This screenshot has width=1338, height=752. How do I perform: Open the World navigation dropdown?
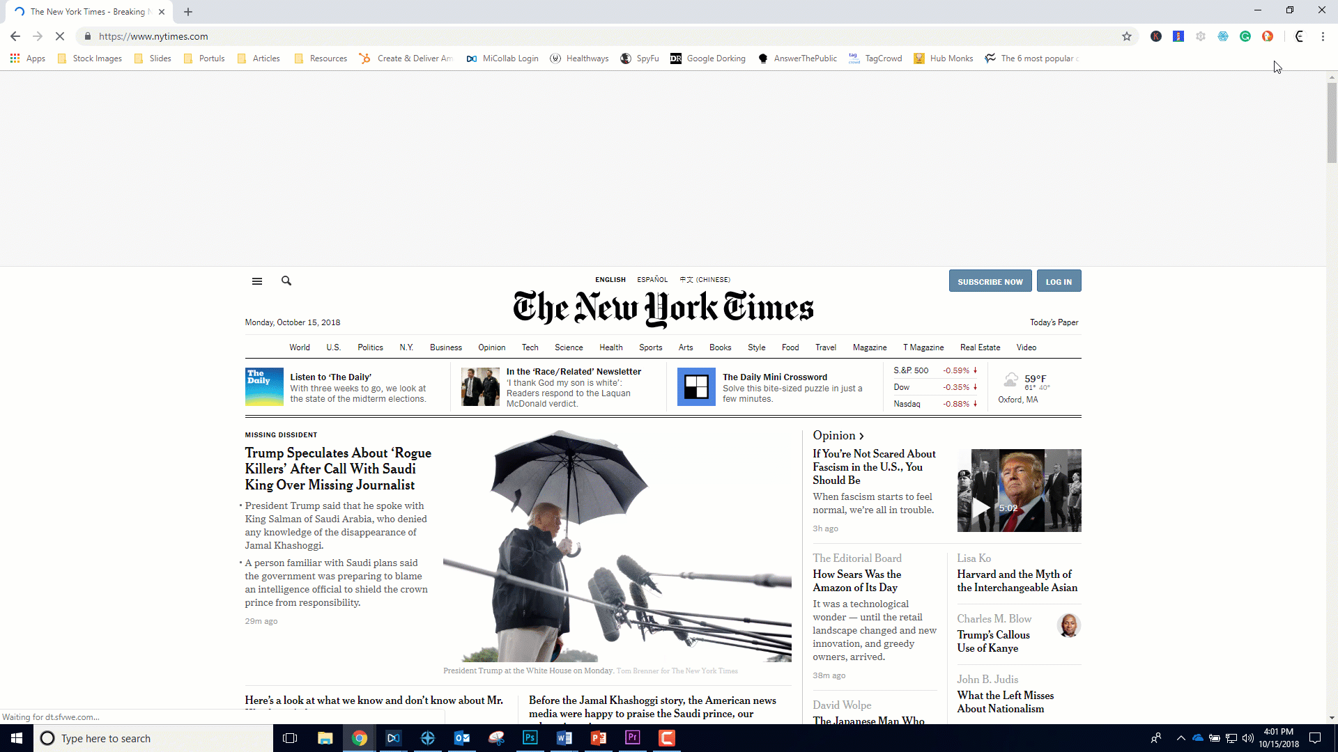[300, 347]
